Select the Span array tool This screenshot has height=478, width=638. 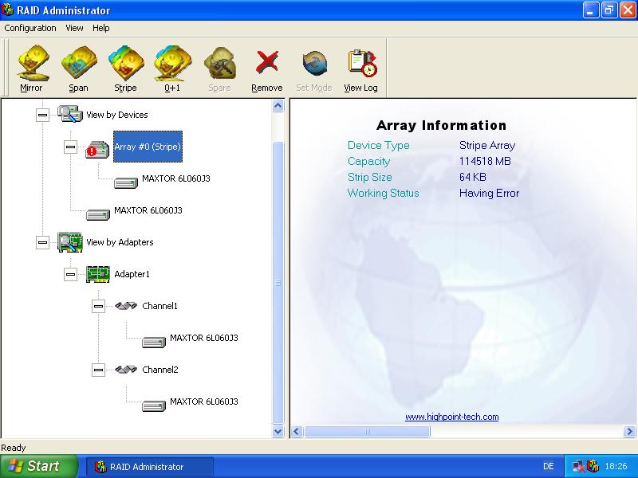[x=78, y=69]
